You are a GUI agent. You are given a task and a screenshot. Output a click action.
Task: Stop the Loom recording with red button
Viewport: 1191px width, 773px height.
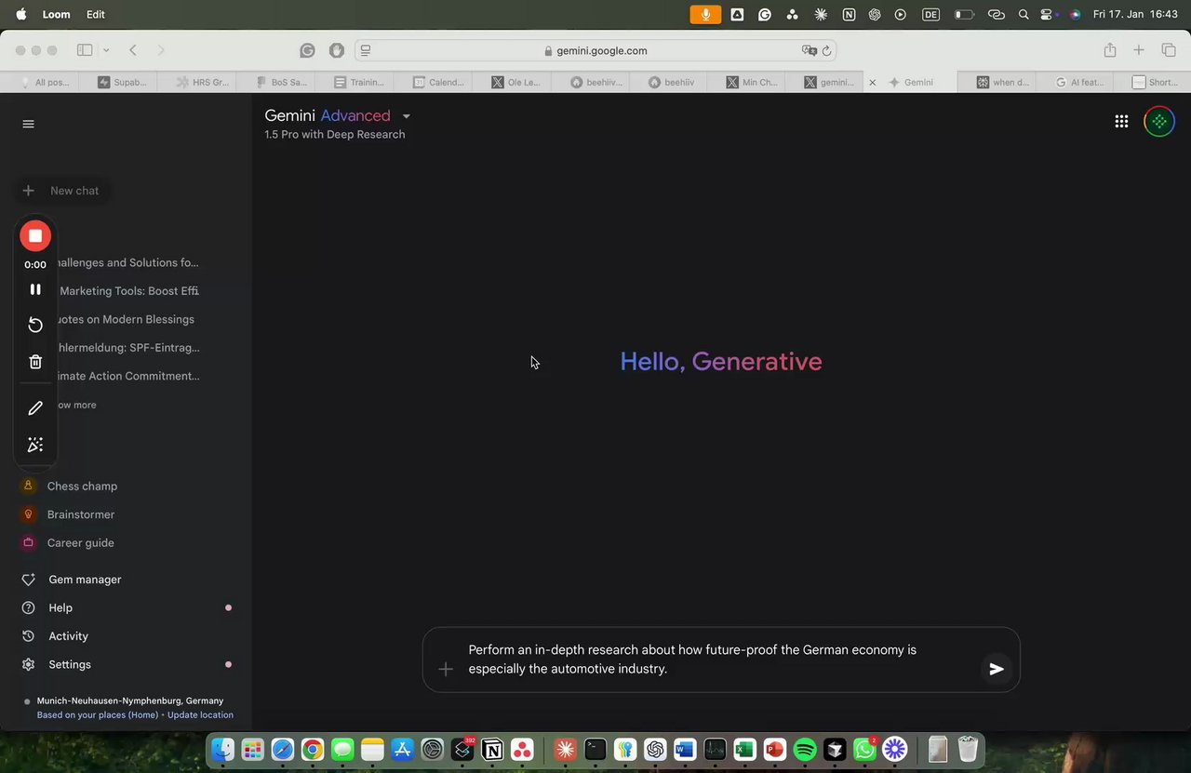pos(35,236)
